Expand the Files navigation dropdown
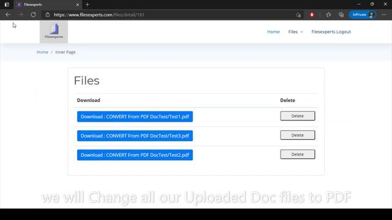Image resolution: width=392 pixels, height=220 pixels. click(x=295, y=32)
